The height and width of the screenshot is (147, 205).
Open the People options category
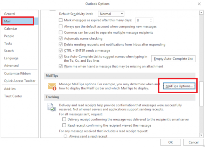coord(20,36)
